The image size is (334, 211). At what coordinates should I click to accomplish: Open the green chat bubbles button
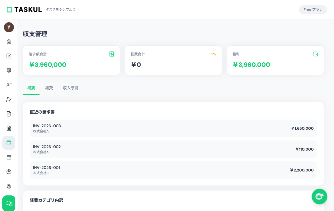(x=9, y=203)
